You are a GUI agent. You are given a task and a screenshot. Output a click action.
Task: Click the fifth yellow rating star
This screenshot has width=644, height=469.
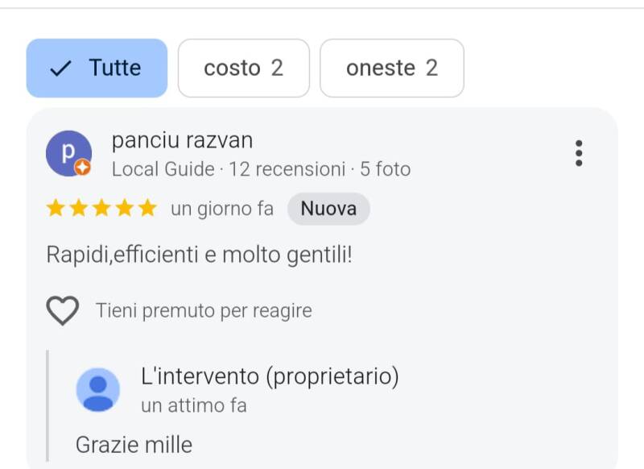pos(147,209)
